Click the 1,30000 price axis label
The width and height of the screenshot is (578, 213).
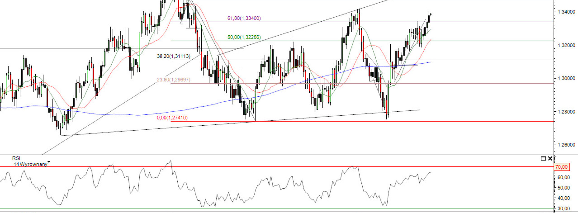coord(566,79)
